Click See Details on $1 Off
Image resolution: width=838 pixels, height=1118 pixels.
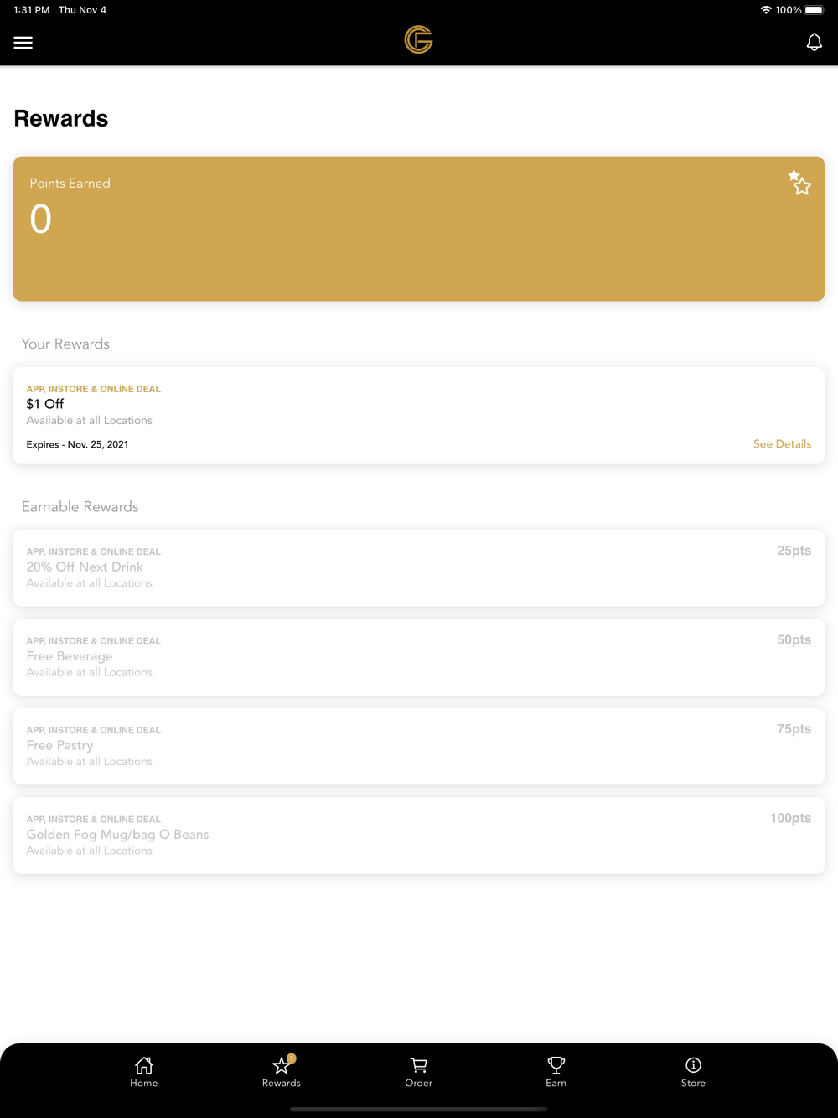point(782,444)
